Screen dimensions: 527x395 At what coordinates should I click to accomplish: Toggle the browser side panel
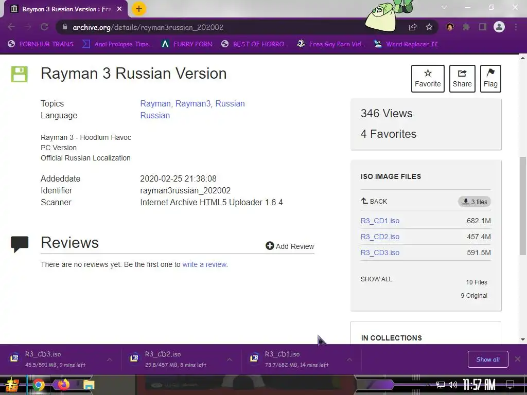[483, 27]
